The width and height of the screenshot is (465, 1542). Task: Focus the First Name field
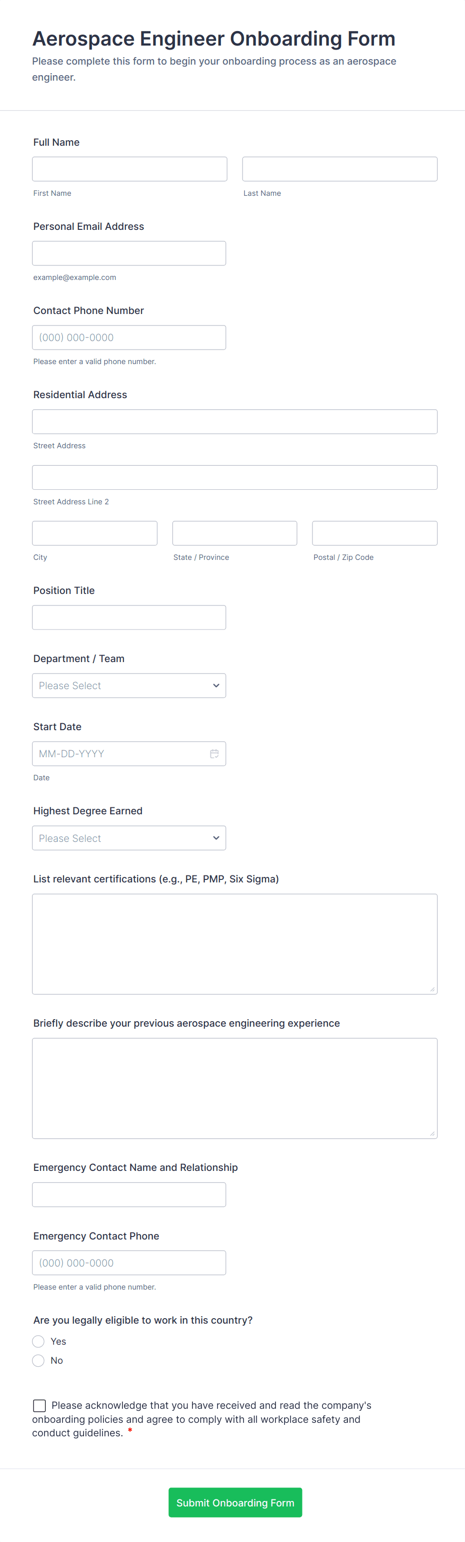pyautogui.click(x=129, y=169)
